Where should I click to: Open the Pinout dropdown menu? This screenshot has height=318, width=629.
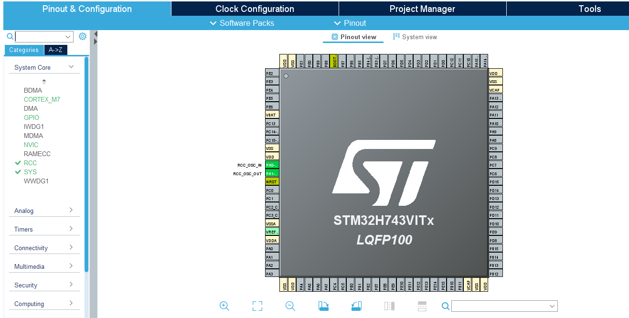pos(350,23)
